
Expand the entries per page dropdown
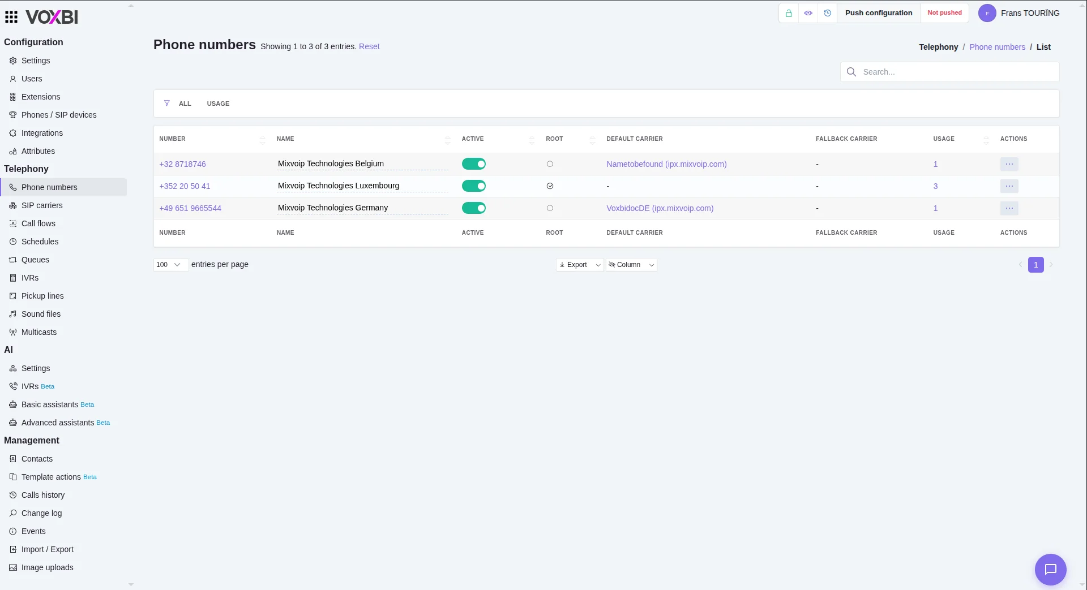(170, 265)
